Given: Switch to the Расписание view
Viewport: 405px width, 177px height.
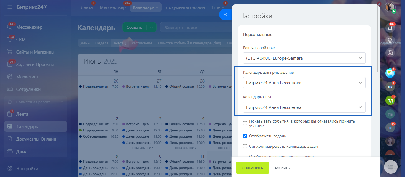Looking at the screenshot, I should (142, 43).
